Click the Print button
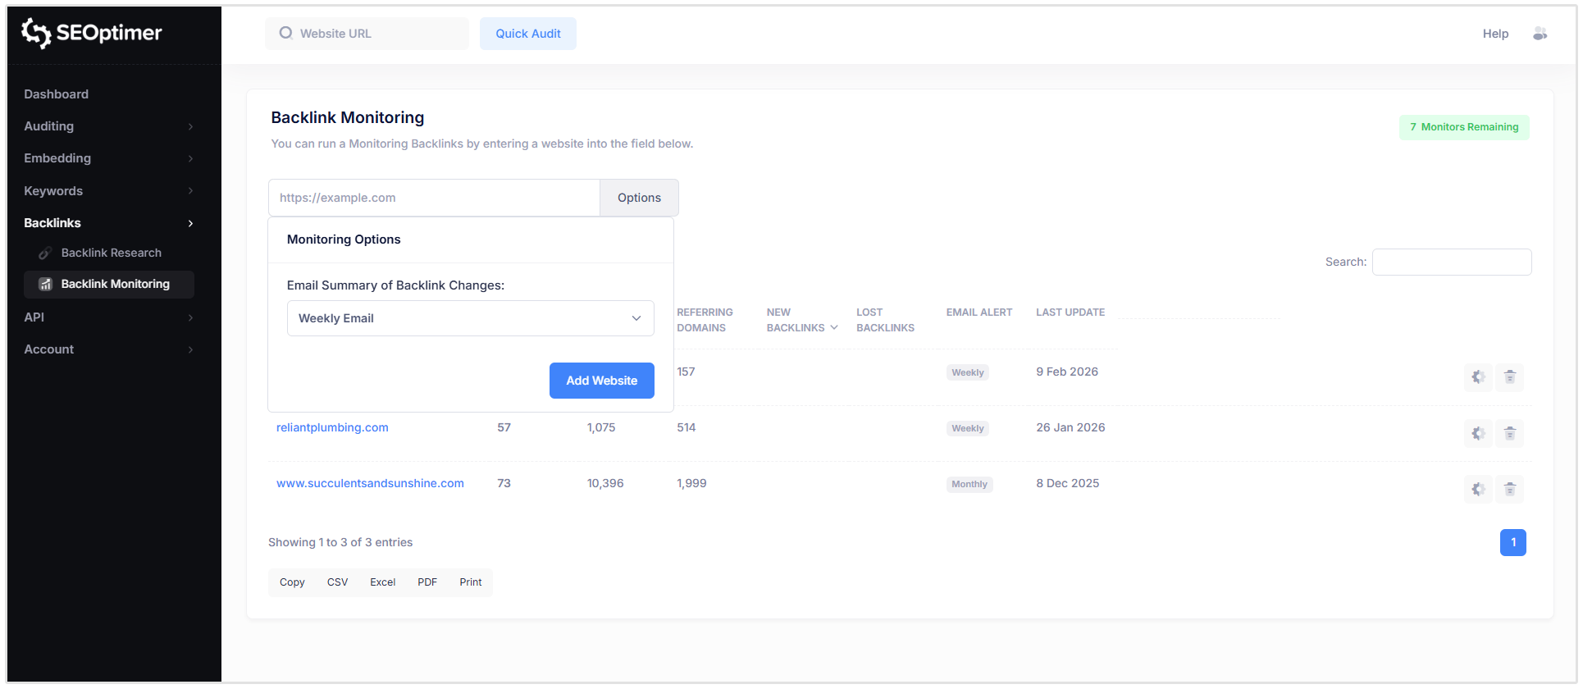 coord(471,582)
